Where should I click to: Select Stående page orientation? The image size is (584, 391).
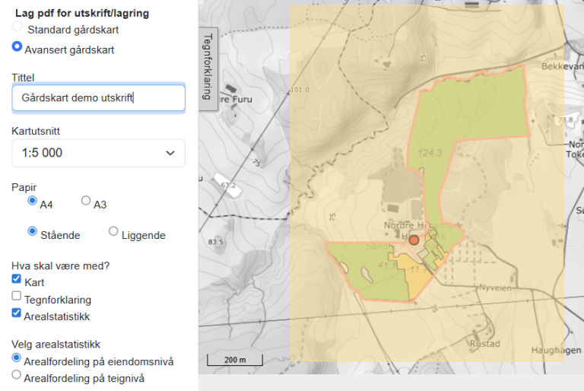point(32,231)
